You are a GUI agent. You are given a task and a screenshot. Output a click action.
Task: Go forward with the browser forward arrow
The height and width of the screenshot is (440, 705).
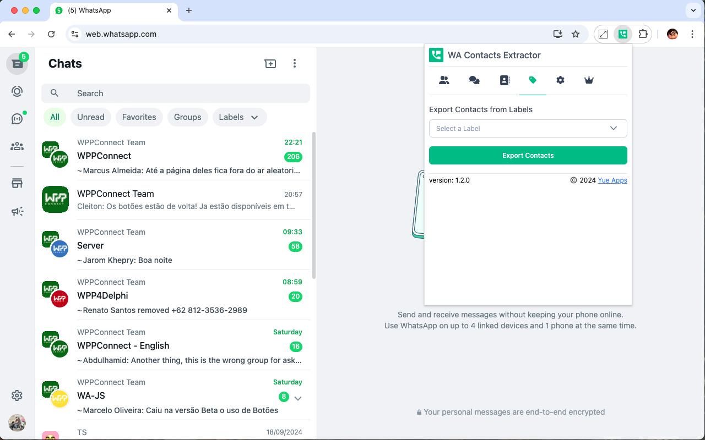[x=31, y=34]
